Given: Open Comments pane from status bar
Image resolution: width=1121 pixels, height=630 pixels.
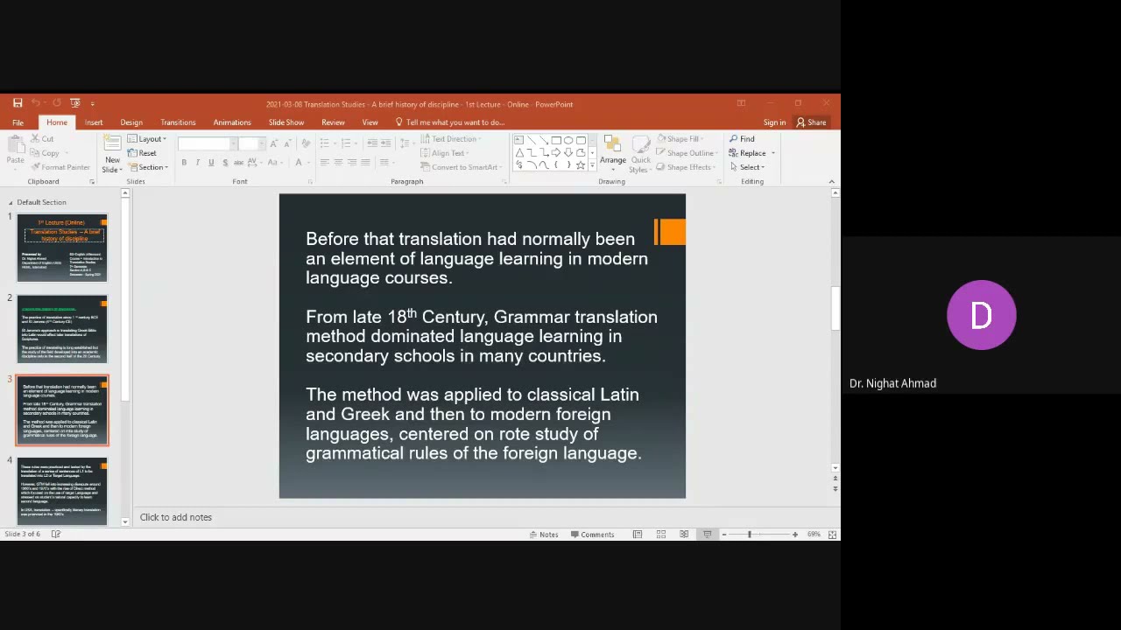Looking at the screenshot, I should 592,535.
